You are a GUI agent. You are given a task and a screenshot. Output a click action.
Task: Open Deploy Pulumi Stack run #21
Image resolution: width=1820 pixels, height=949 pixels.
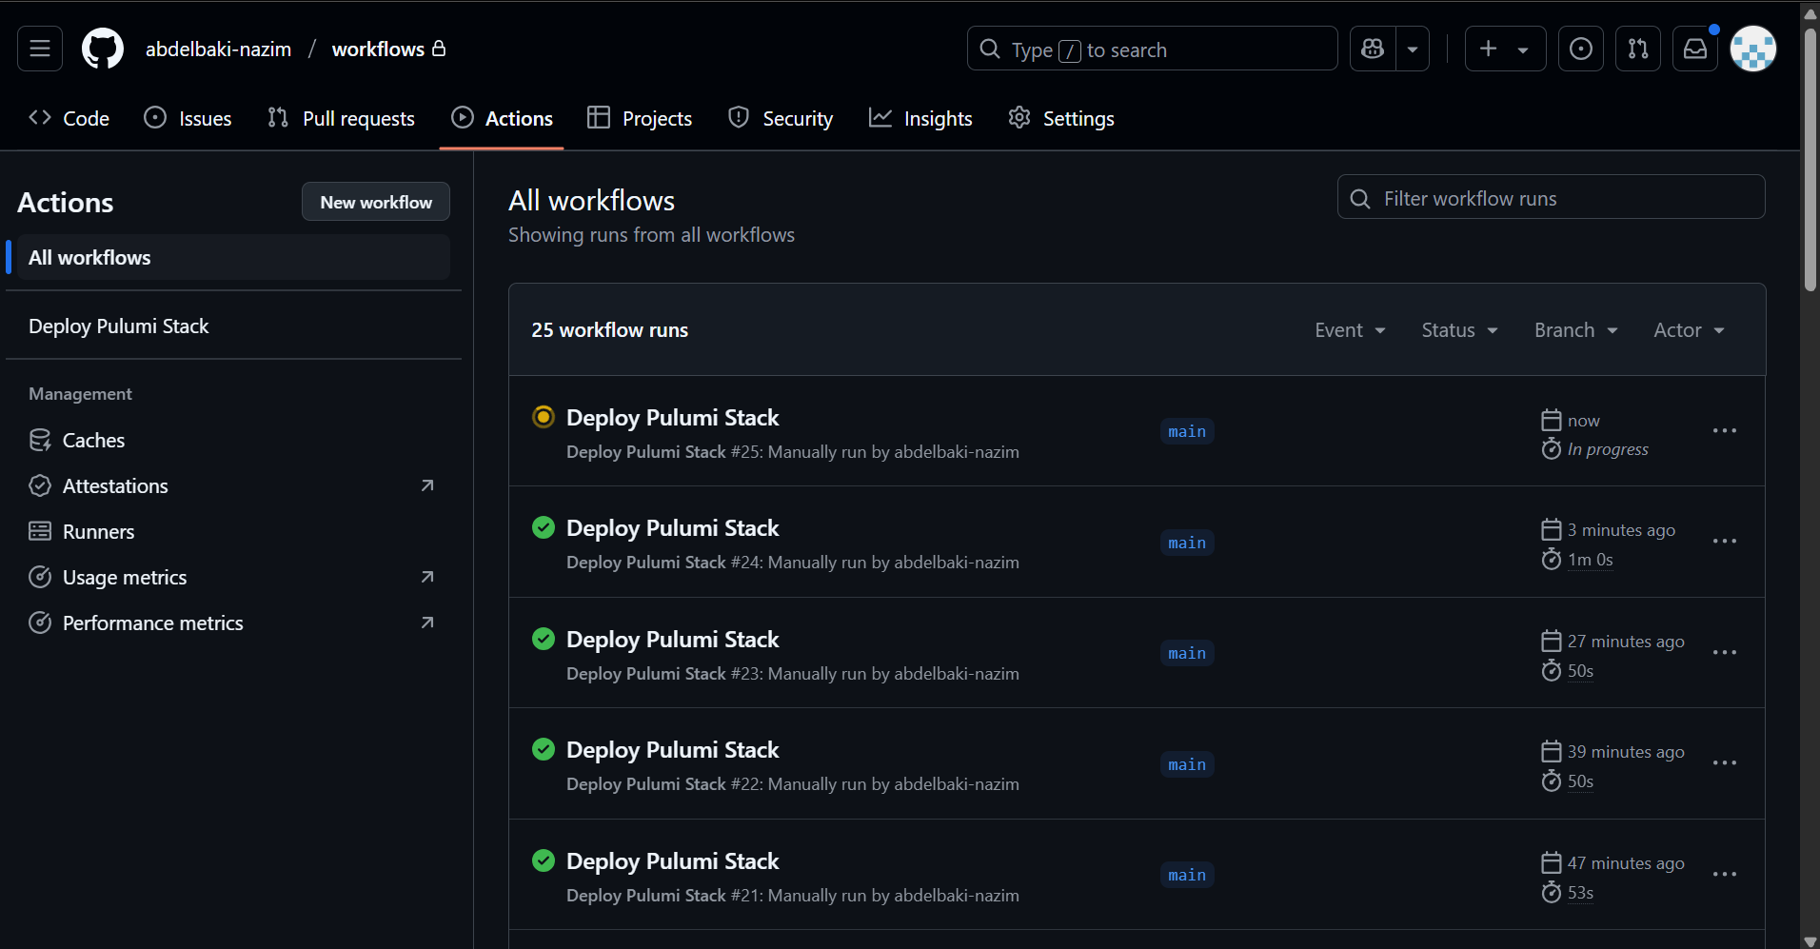click(x=672, y=860)
